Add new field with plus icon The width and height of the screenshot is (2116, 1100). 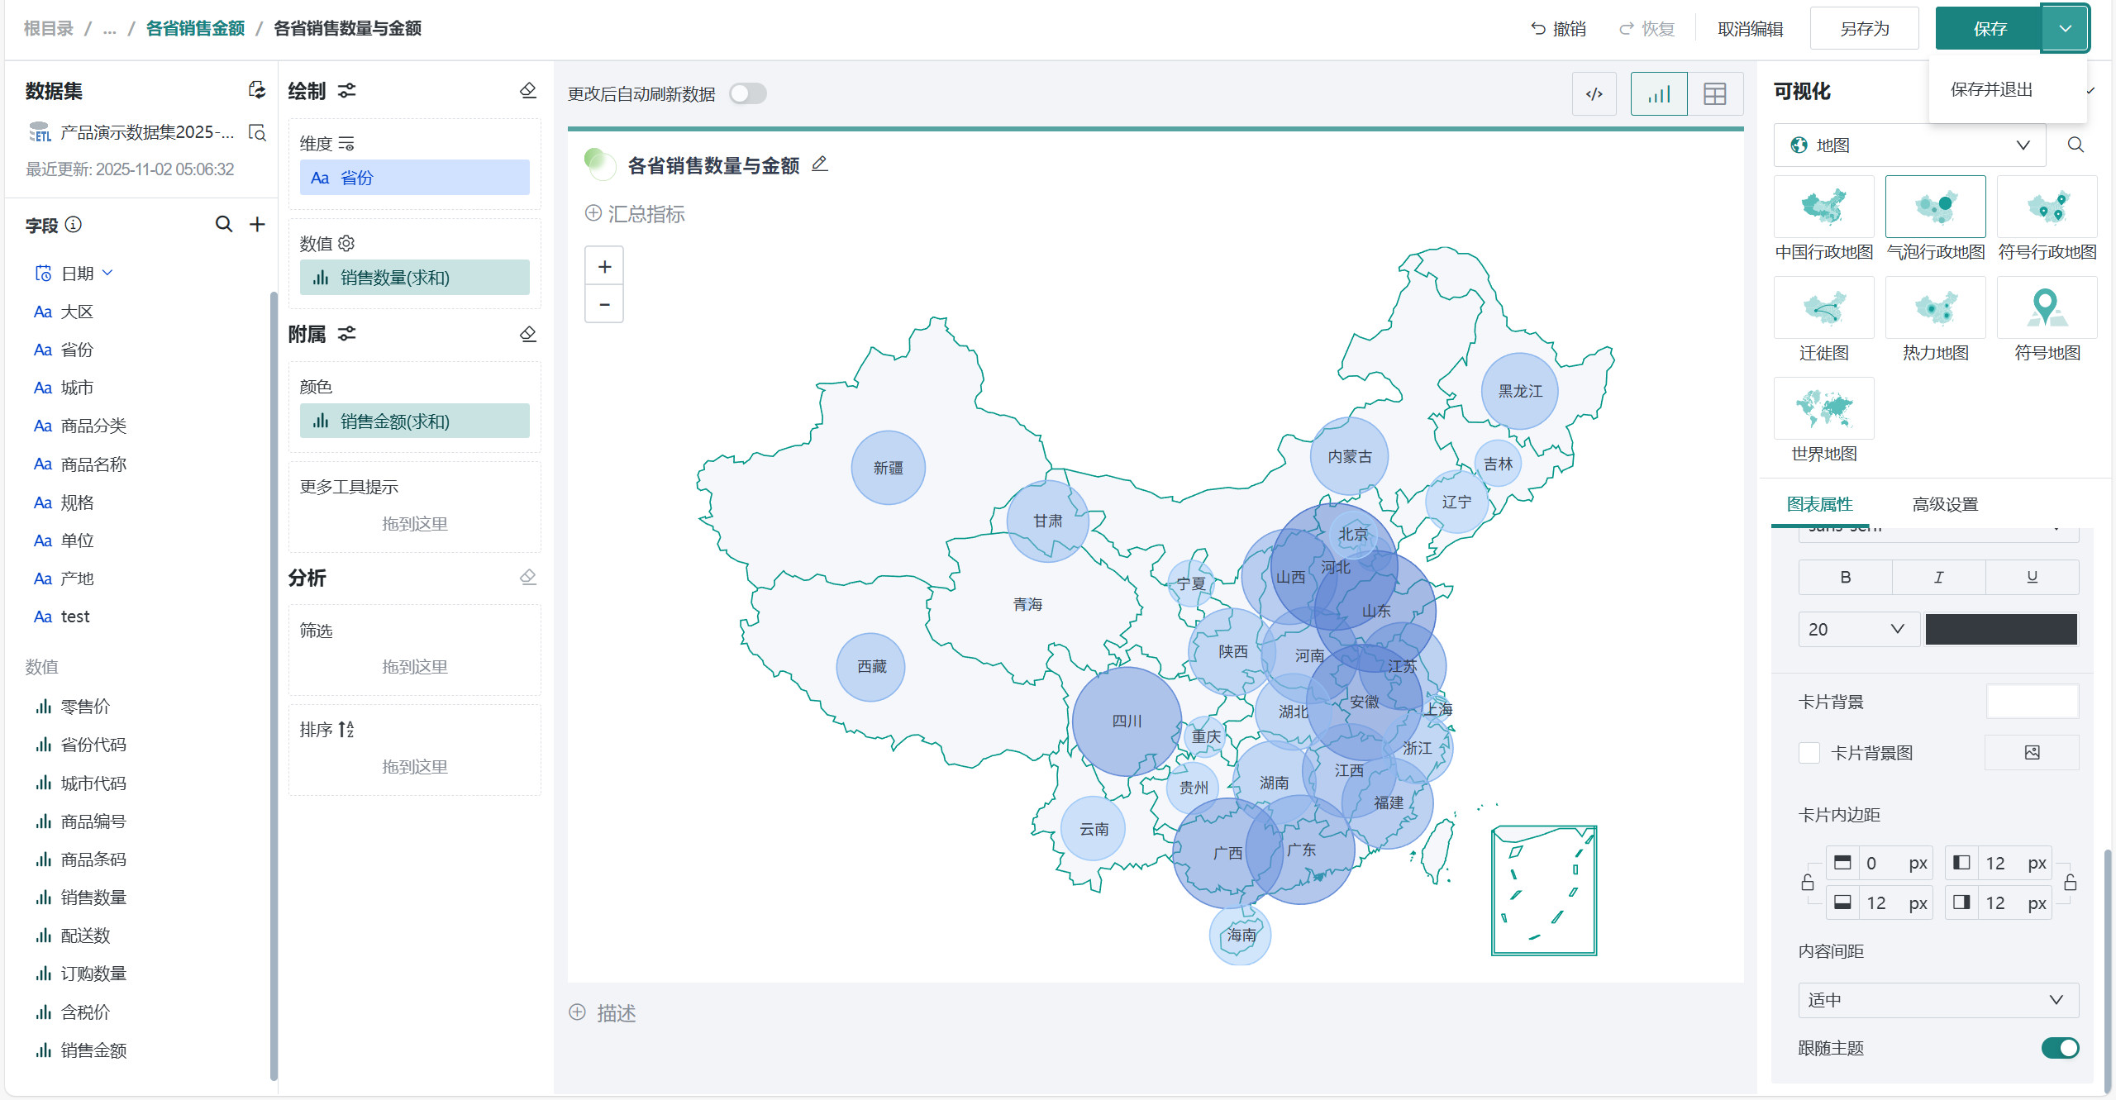point(257,224)
